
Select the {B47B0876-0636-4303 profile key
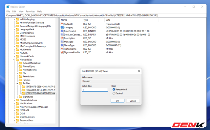click(40, 87)
